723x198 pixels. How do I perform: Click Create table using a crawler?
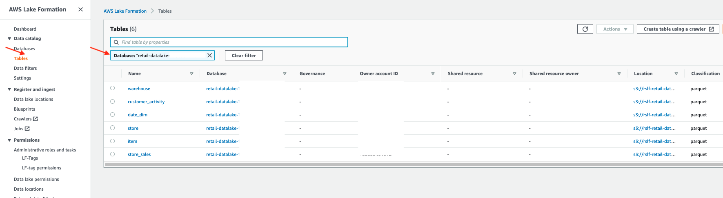click(x=678, y=29)
